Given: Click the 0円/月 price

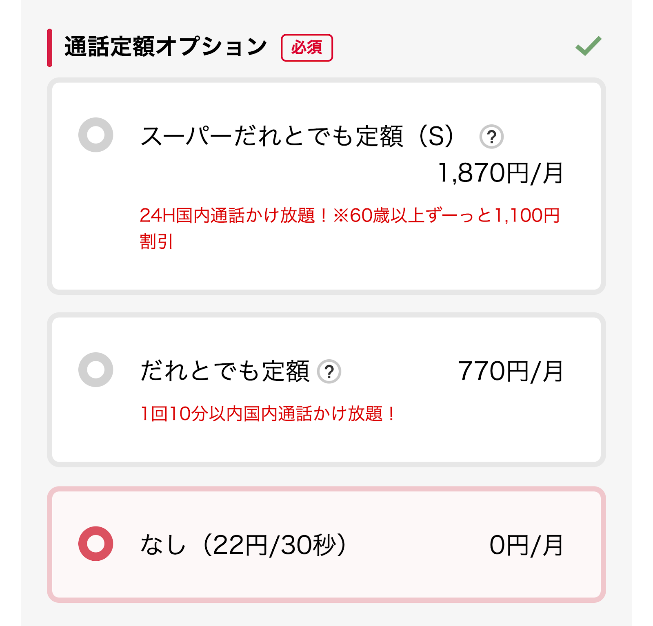Looking at the screenshot, I should [527, 545].
